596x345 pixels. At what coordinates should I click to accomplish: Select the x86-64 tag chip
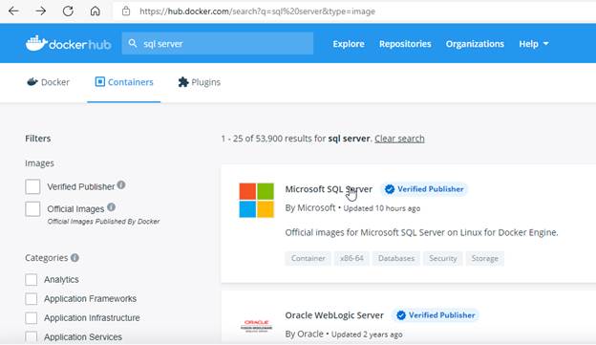(x=351, y=258)
